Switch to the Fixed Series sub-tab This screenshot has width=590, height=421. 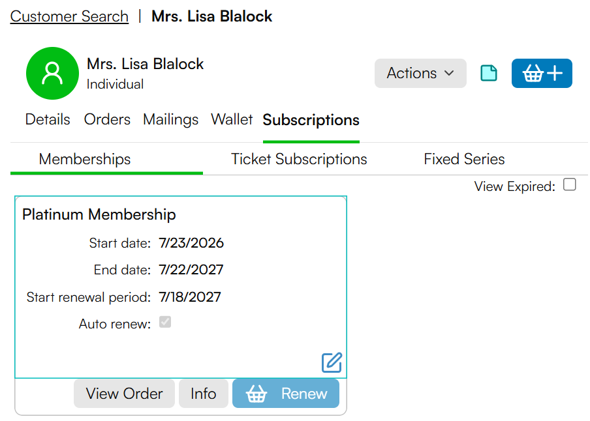(x=464, y=160)
